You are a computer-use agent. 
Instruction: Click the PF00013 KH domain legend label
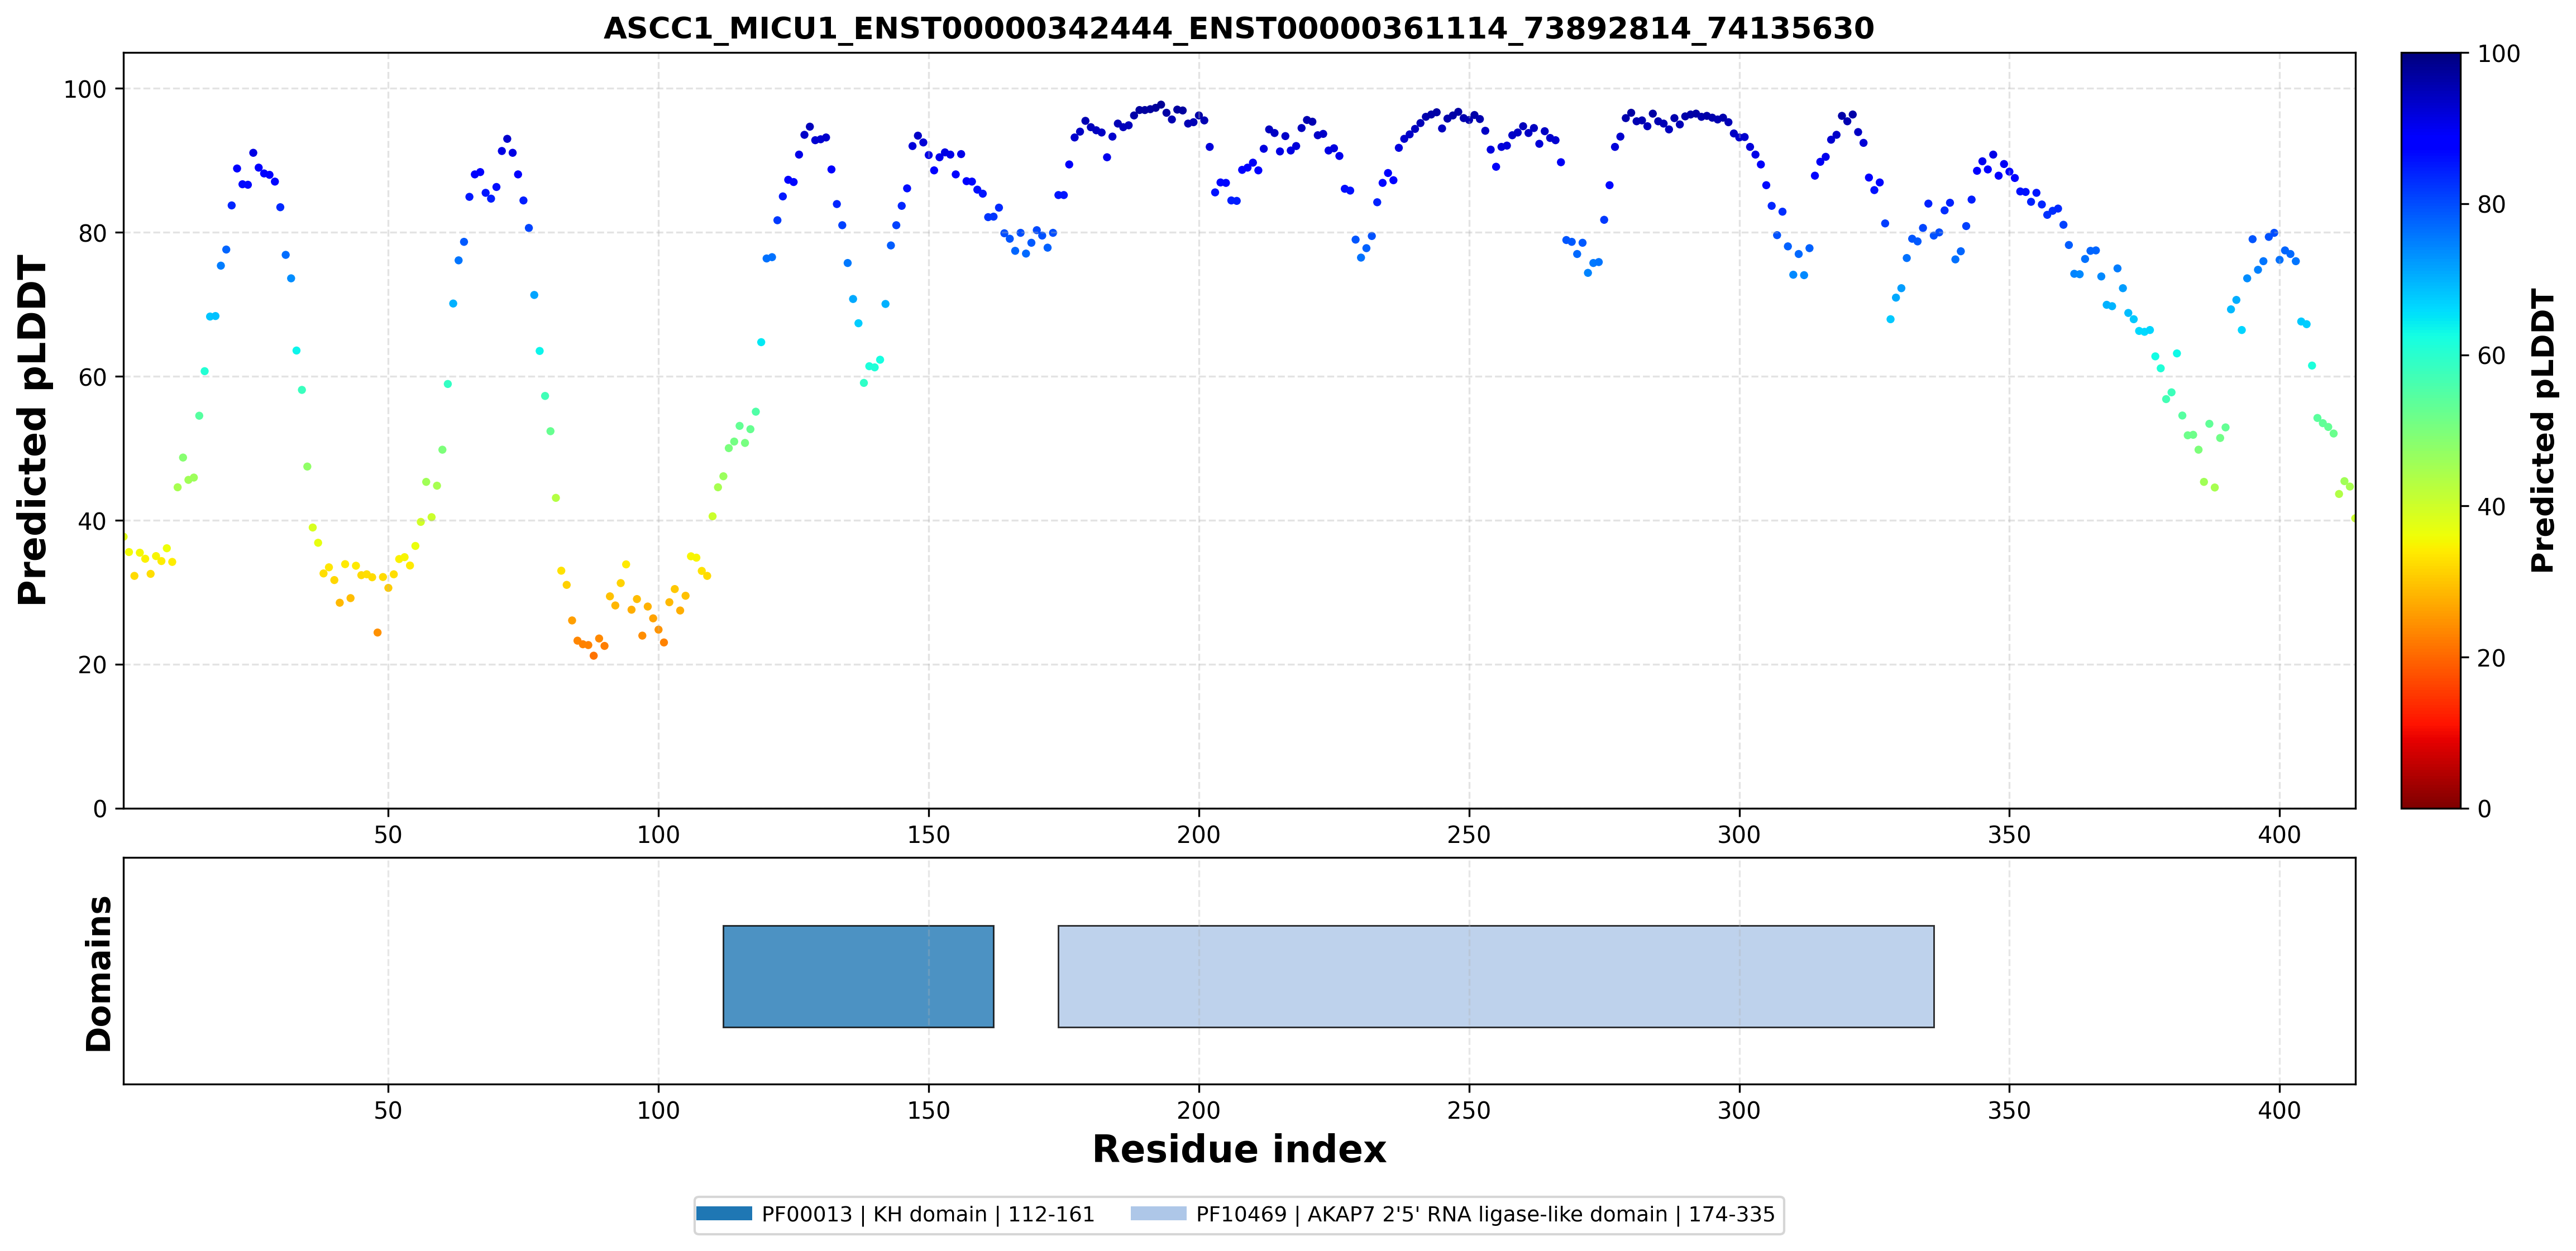coord(928,1214)
